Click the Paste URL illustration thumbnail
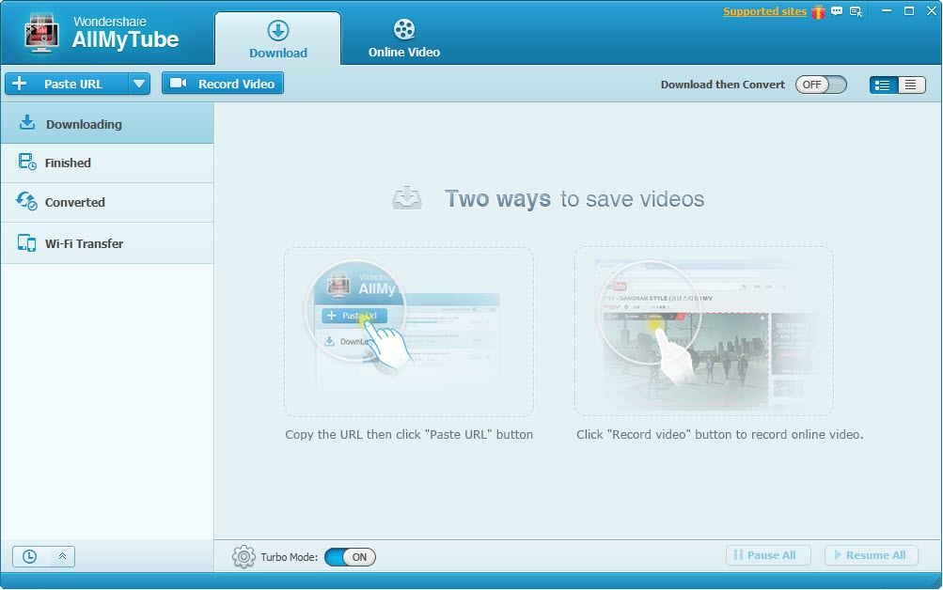Image resolution: width=943 pixels, height=590 pixels. coord(409,332)
